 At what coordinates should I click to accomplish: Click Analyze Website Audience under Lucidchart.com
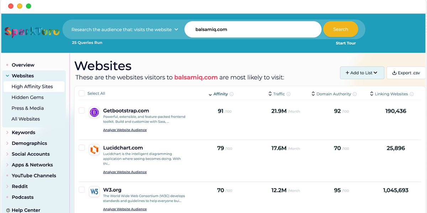(125, 172)
